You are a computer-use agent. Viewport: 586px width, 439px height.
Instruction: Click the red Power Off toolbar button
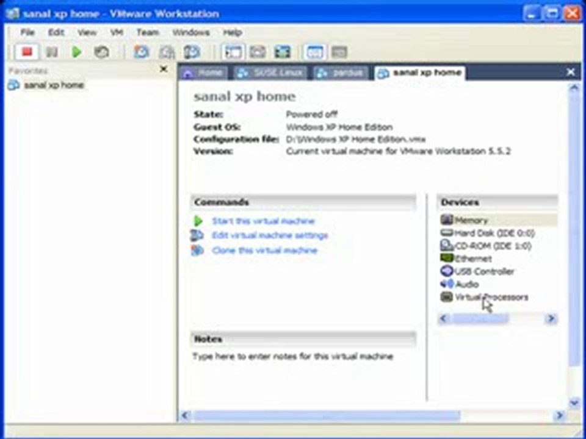[x=26, y=52]
